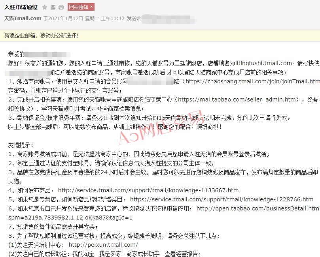This screenshot has height=257, width=320.
Task: Remove the 网站通知 tag with its X
Action: pos(91,7)
